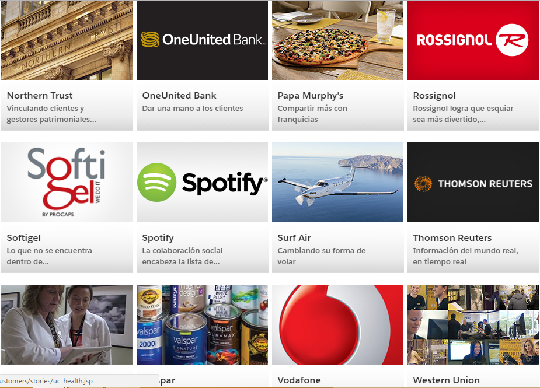The width and height of the screenshot is (540, 388).
Task: Follow the OneUnited Bank title link
Action: [179, 95]
